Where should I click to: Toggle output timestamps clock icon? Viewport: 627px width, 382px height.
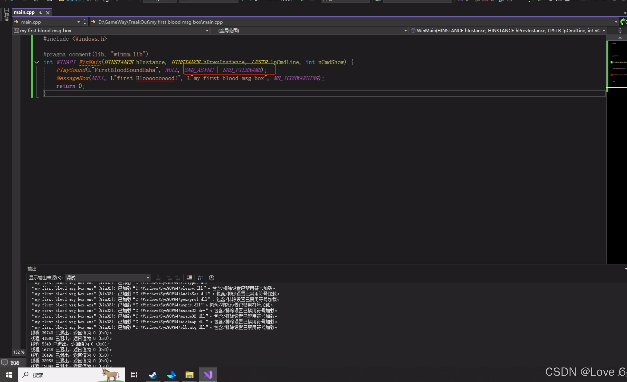pos(212,278)
